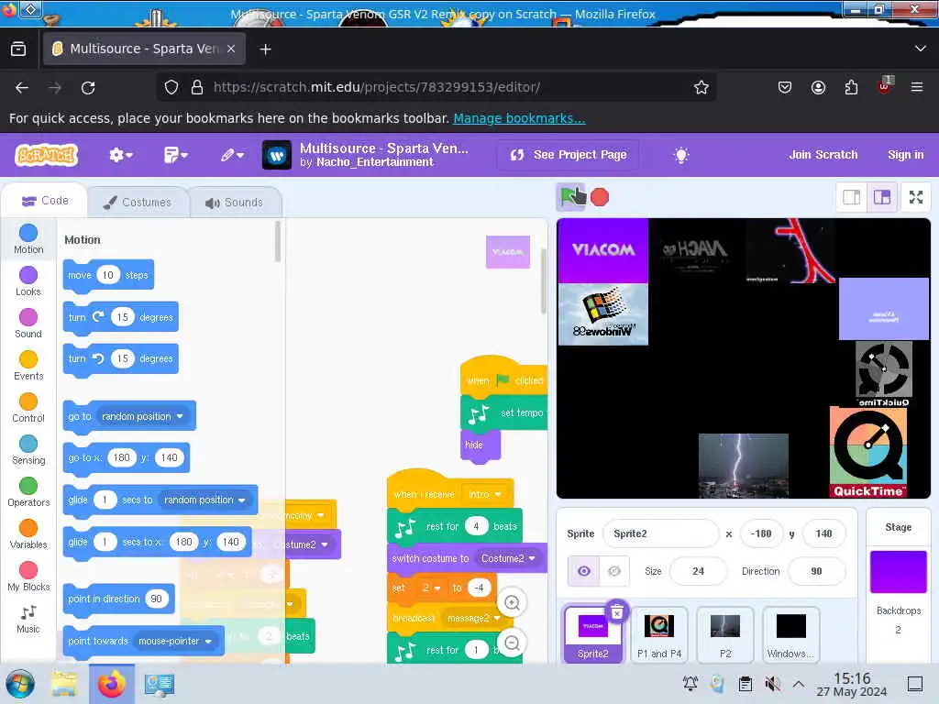Bookmark this page with the star icon
Image resolution: width=939 pixels, height=704 pixels.
pyautogui.click(x=701, y=87)
